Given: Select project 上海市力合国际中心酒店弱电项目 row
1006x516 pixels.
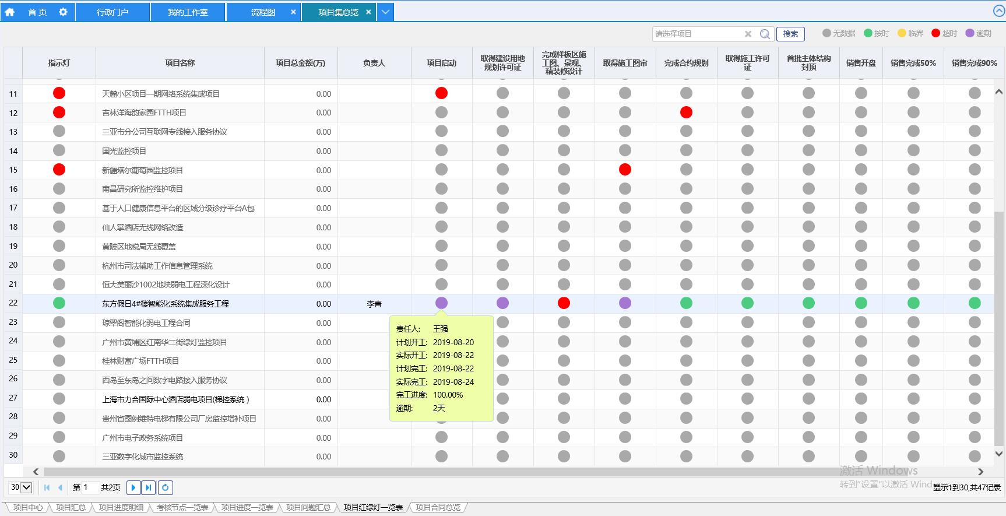Looking at the screenshot, I should 175,399.
